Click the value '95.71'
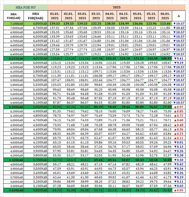This screenshot has width=189, height=197. click(55, 94)
